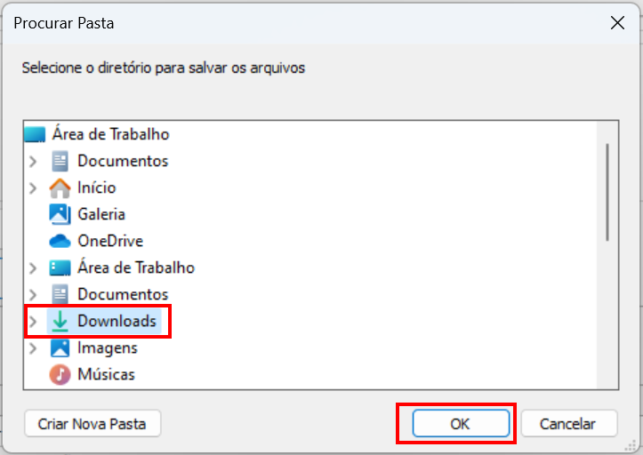Confirm folder selection with OK
This screenshot has height=455, width=643.
[461, 423]
